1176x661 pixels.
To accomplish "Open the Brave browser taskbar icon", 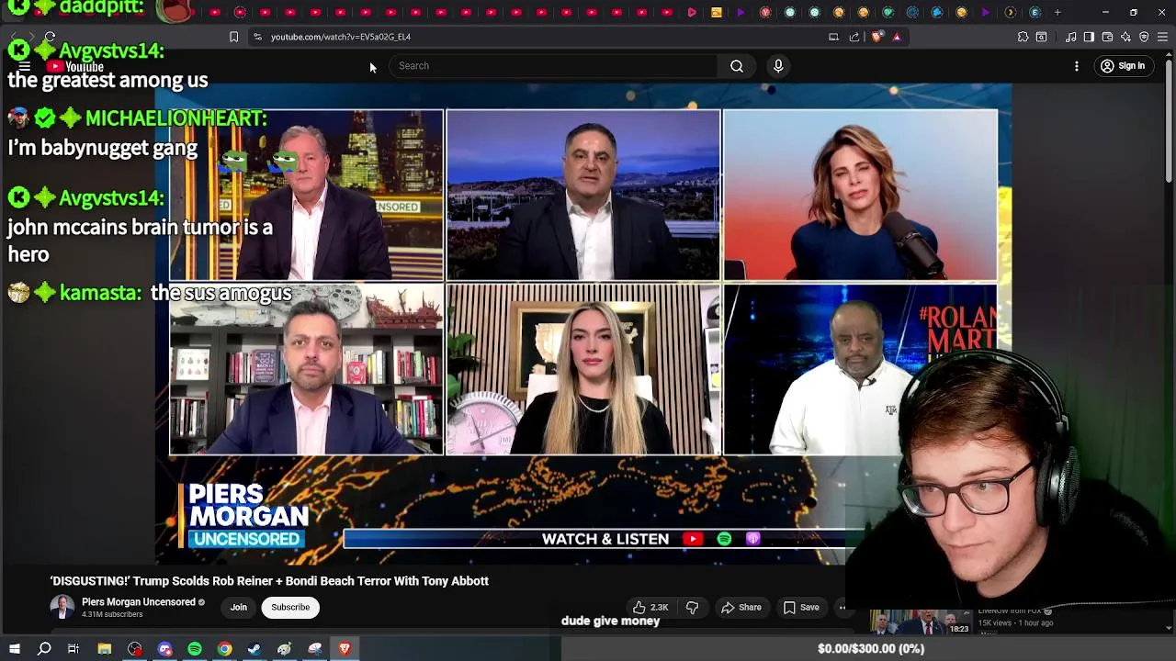I will [x=345, y=649].
